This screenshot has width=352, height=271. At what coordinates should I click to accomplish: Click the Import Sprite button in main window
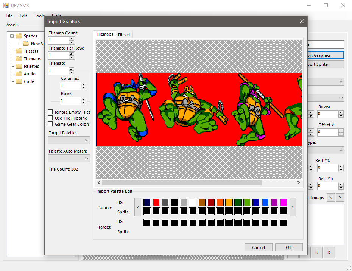tap(326, 64)
